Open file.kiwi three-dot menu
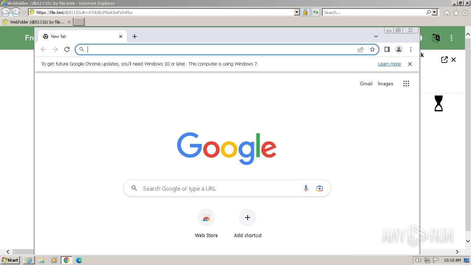The image size is (471, 265). click(x=451, y=38)
